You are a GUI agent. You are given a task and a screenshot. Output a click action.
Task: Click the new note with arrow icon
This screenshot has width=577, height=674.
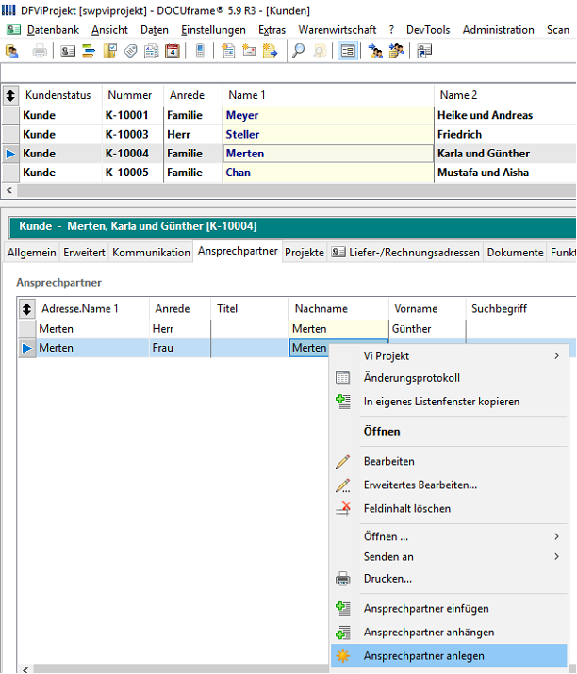point(270,51)
